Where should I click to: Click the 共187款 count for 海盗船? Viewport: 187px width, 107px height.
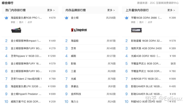tap(111, 41)
